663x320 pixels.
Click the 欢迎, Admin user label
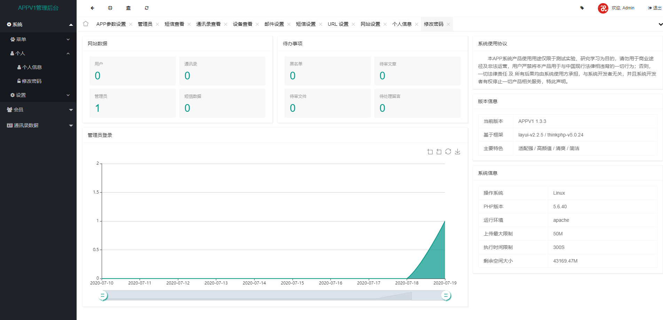coord(623,8)
